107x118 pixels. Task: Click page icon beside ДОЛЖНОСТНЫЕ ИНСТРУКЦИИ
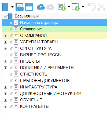[16, 94]
